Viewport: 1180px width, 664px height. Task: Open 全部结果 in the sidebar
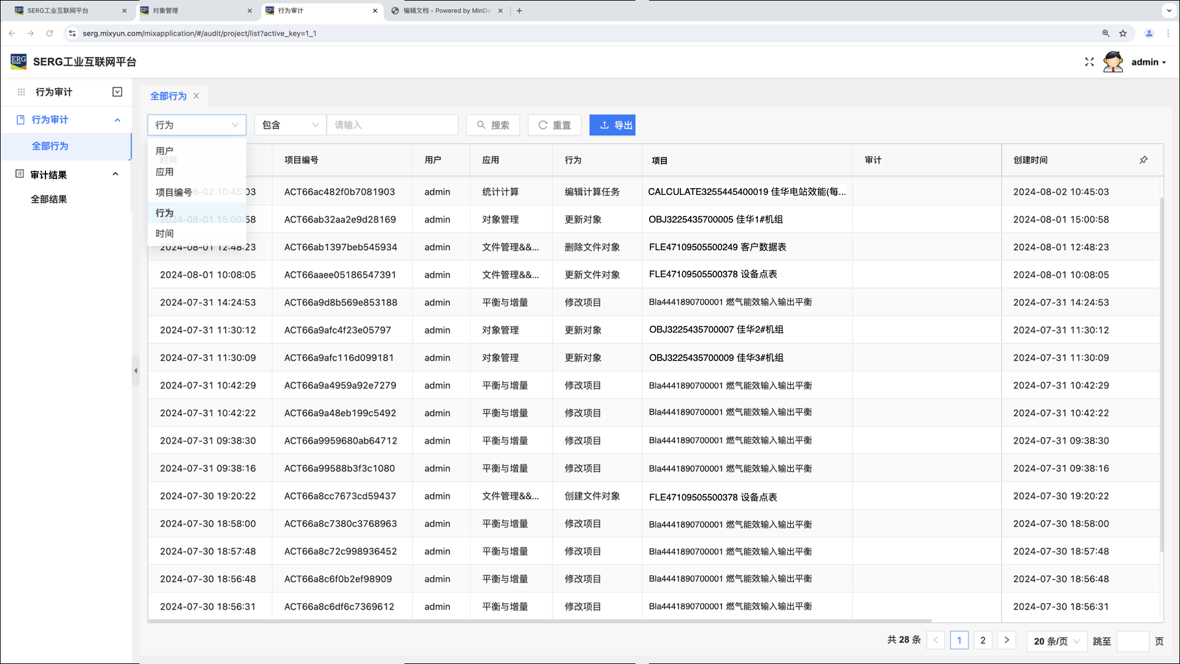(x=49, y=199)
